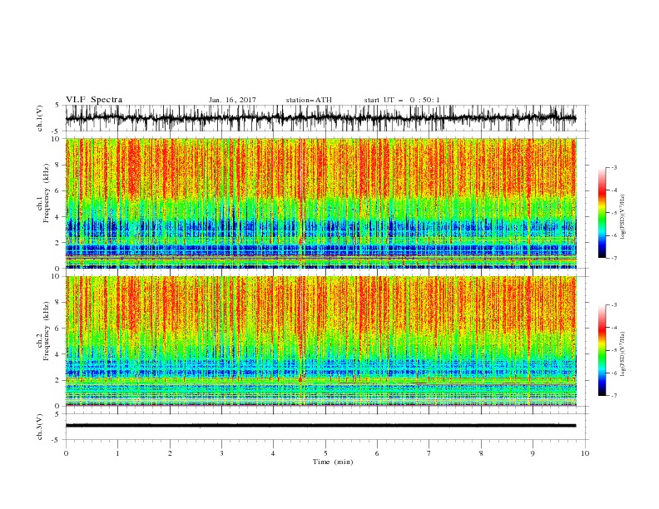This screenshot has height=509, width=659.
Task: Click the "-3" tick on ch.1 colorbar
Action: click(614, 167)
